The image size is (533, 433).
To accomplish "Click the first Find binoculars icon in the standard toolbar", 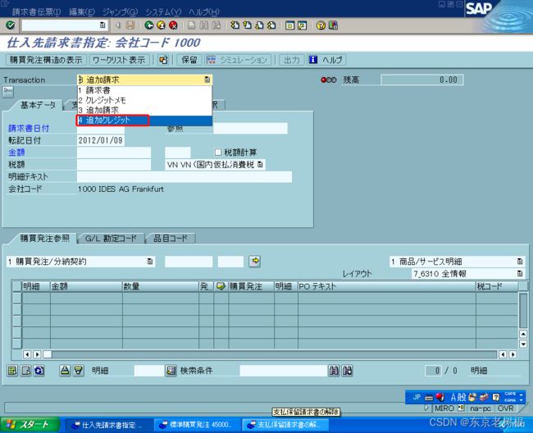I will (x=204, y=25).
